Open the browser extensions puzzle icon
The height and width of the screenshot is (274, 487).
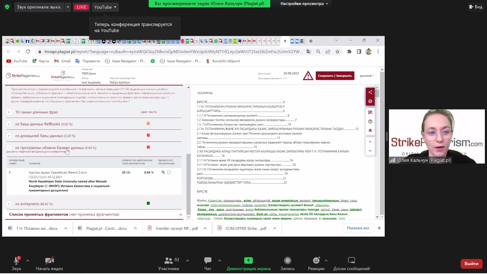[x=349, y=52]
